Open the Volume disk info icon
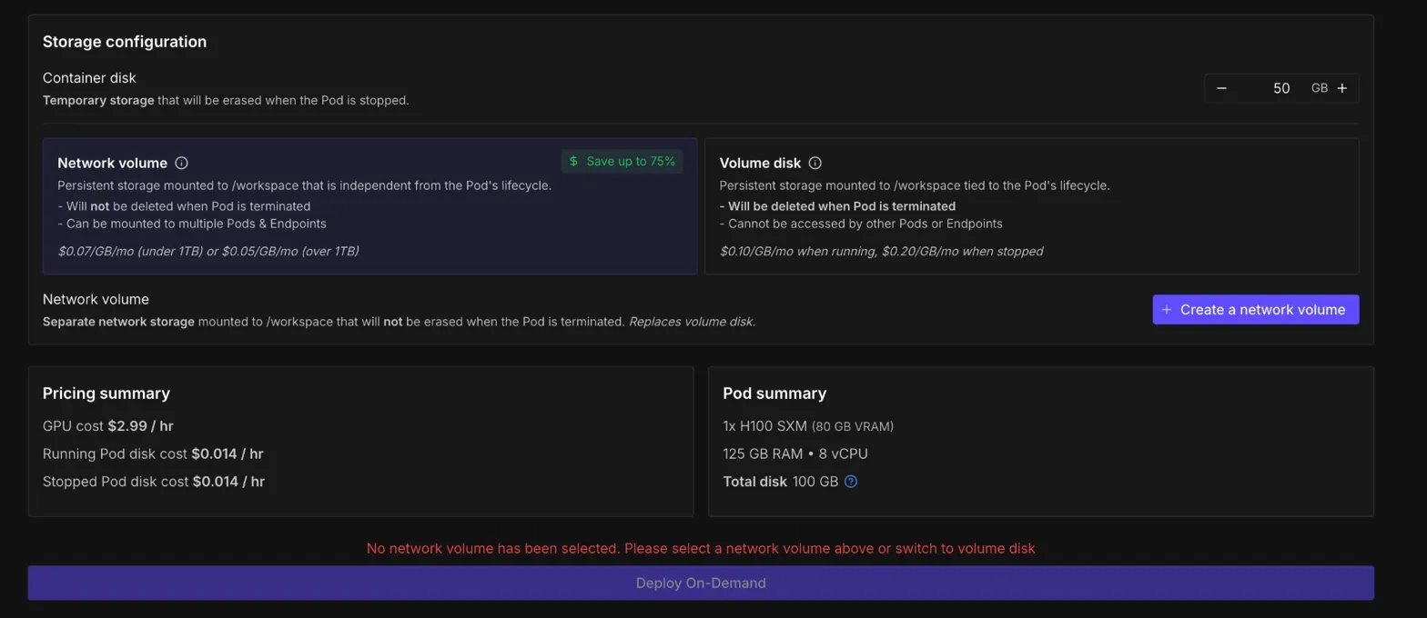Viewport: 1427px width, 618px height. click(x=815, y=164)
